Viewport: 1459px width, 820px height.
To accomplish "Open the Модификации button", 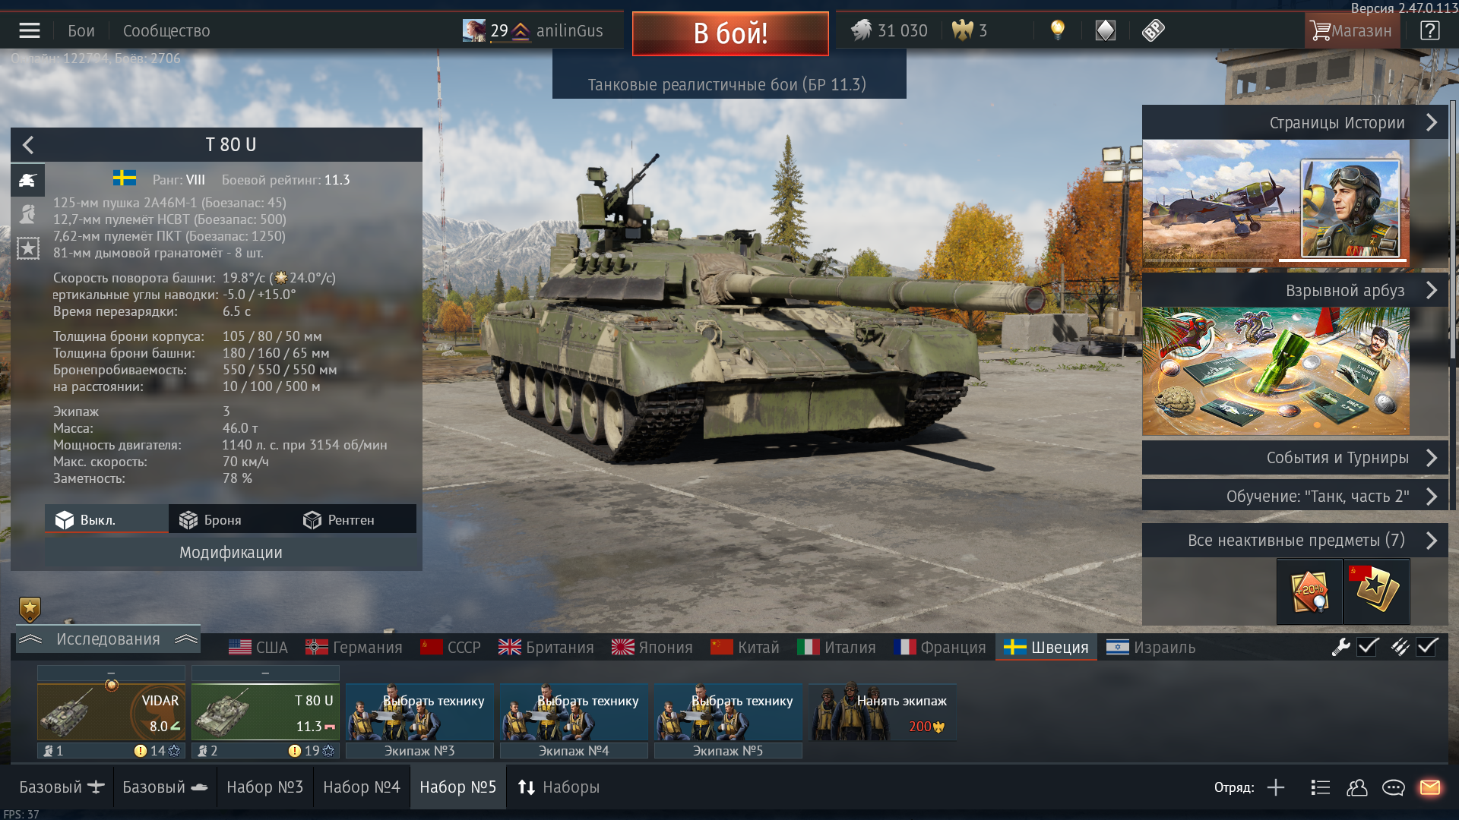I will pos(230,553).
